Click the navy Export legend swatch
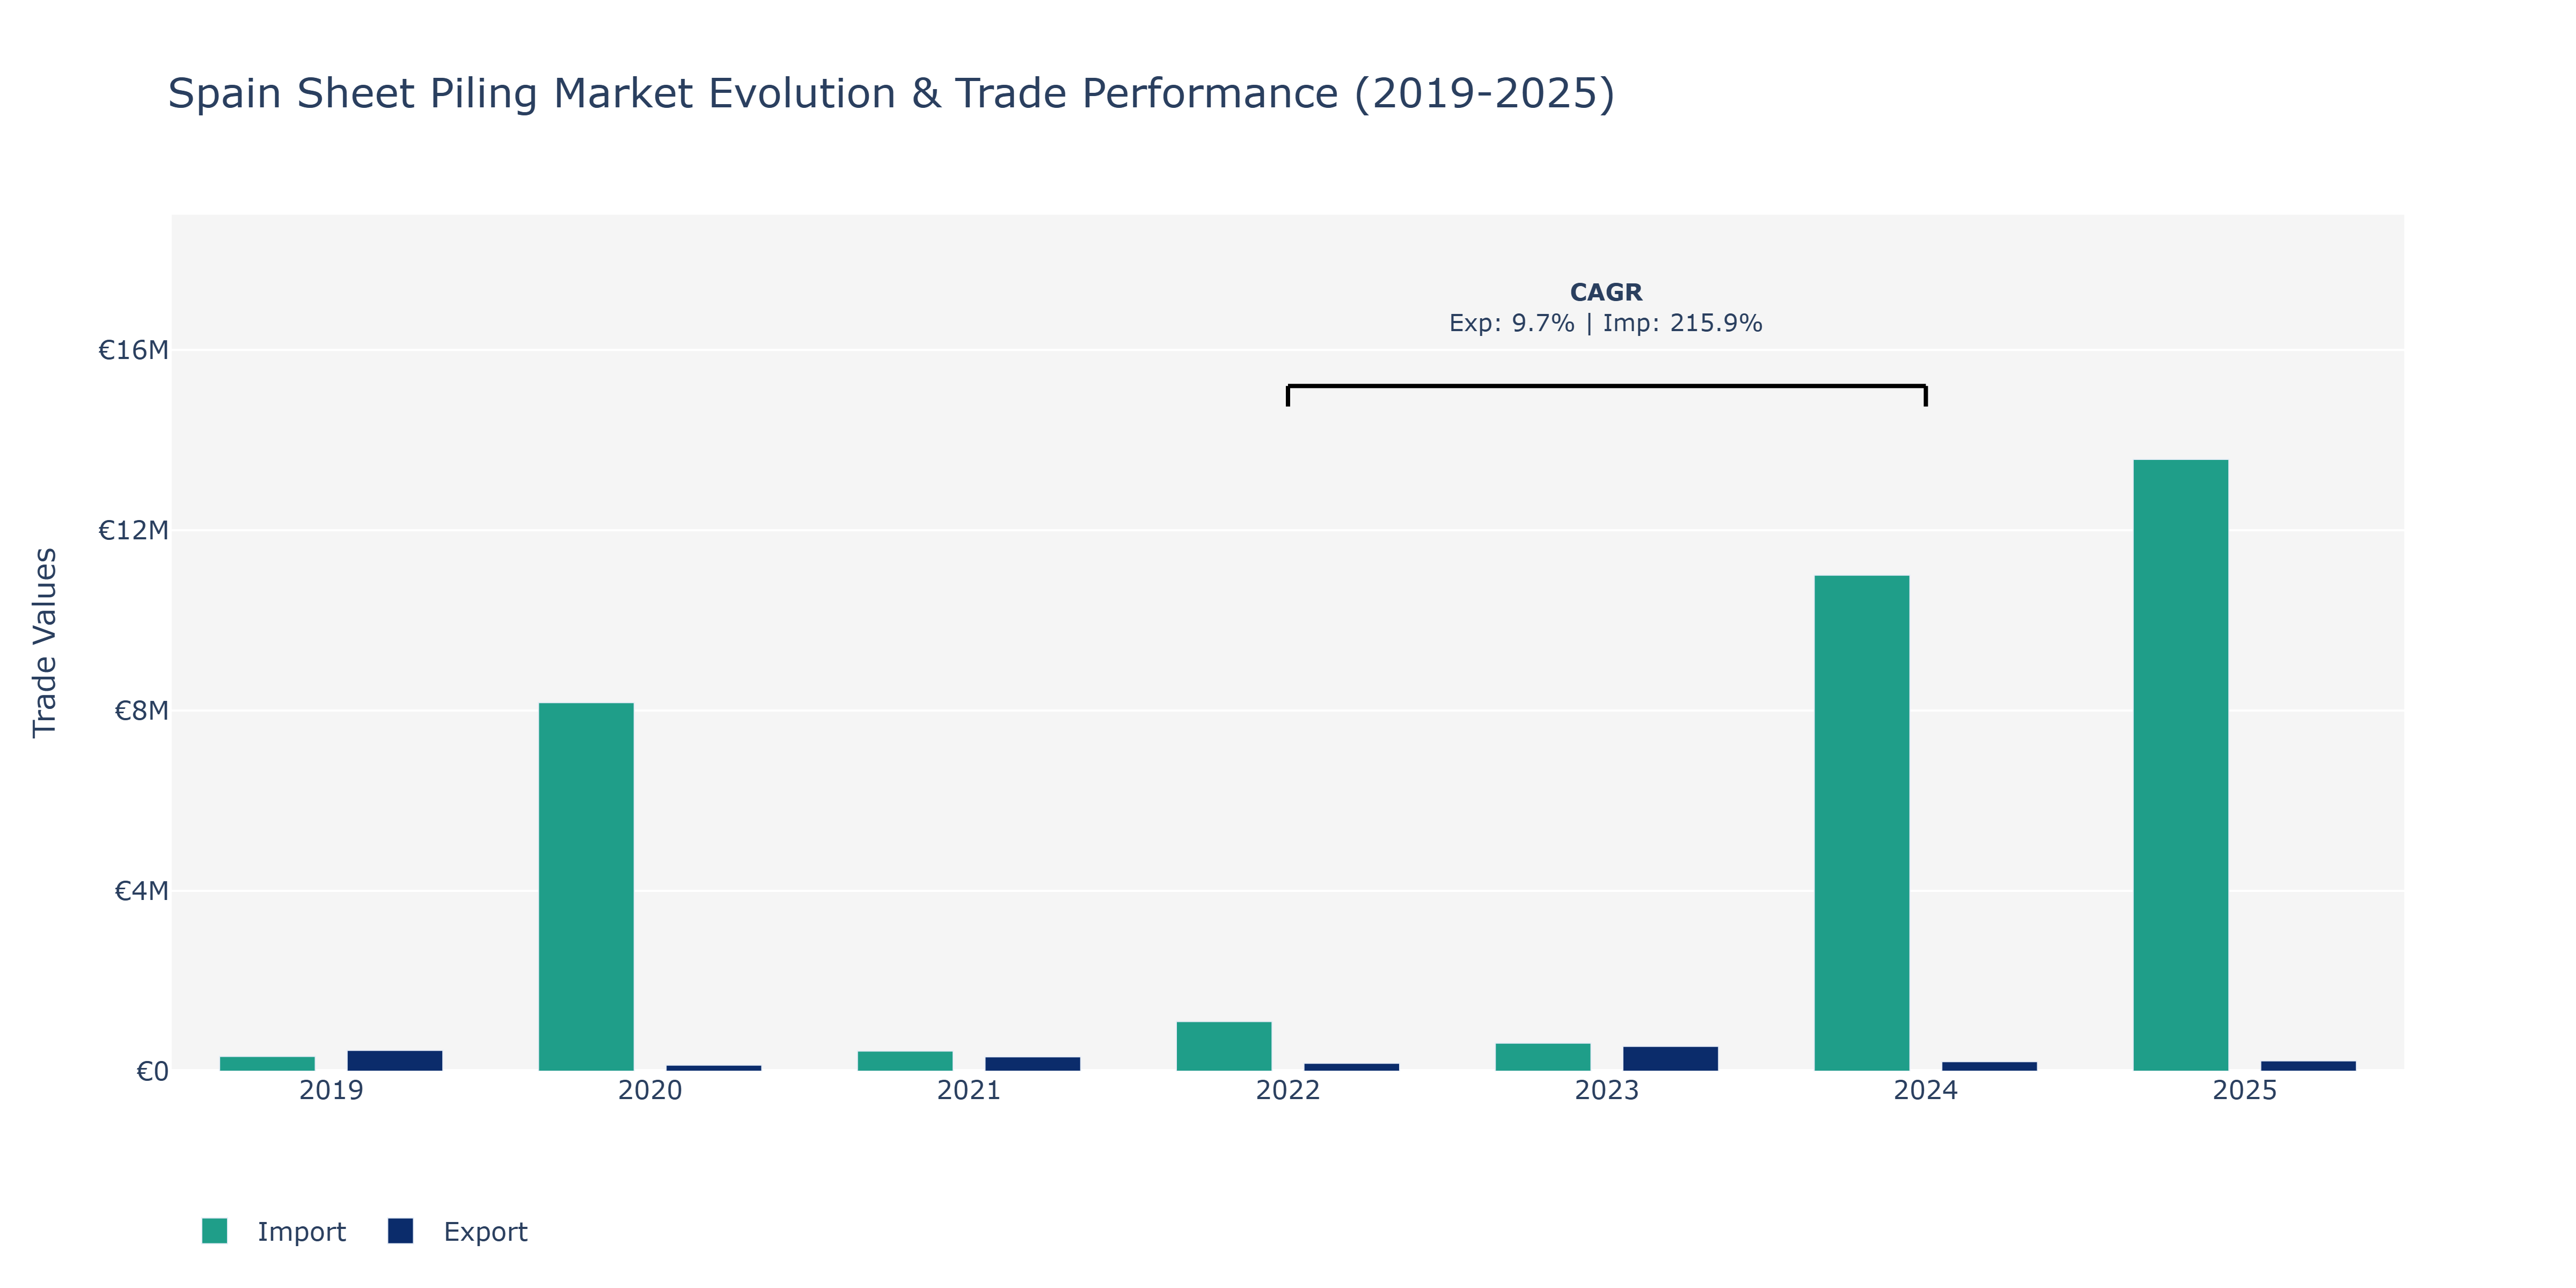The height and width of the screenshot is (1288, 2576). [x=400, y=1231]
